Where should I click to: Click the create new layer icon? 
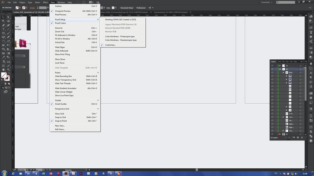coord(298,138)
